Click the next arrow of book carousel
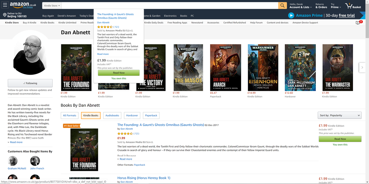 [x=362, y=68]
